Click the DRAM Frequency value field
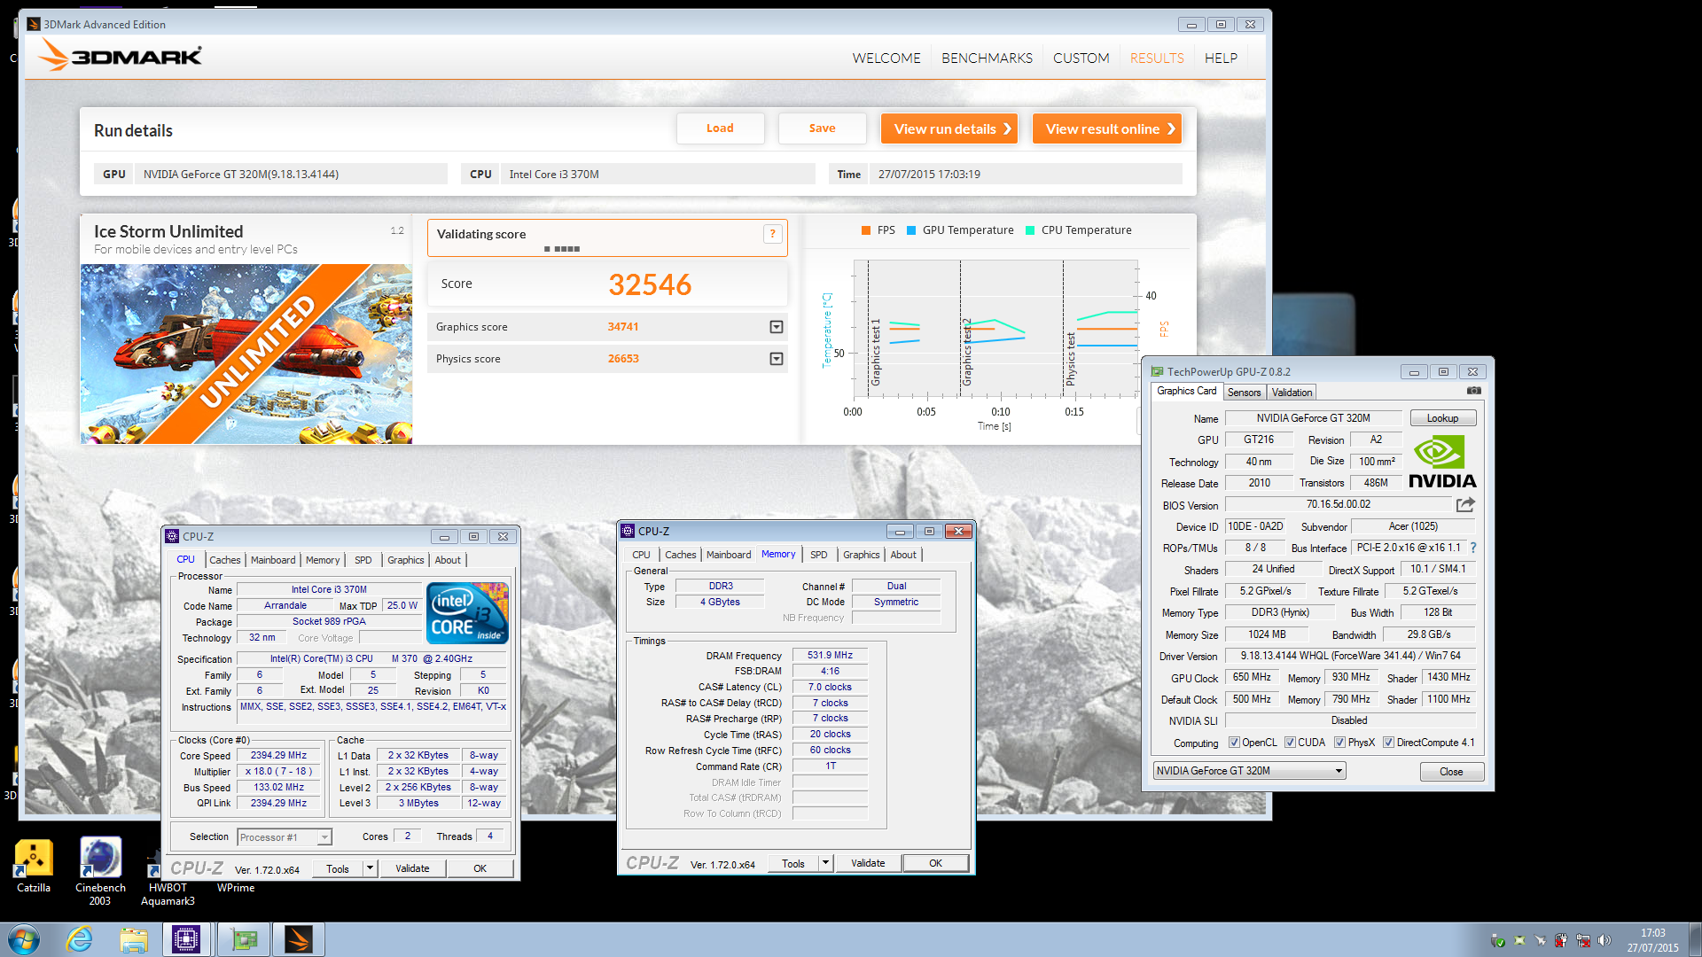The width and height of the screenshot is (1702, 957). (x=830, y=656)
